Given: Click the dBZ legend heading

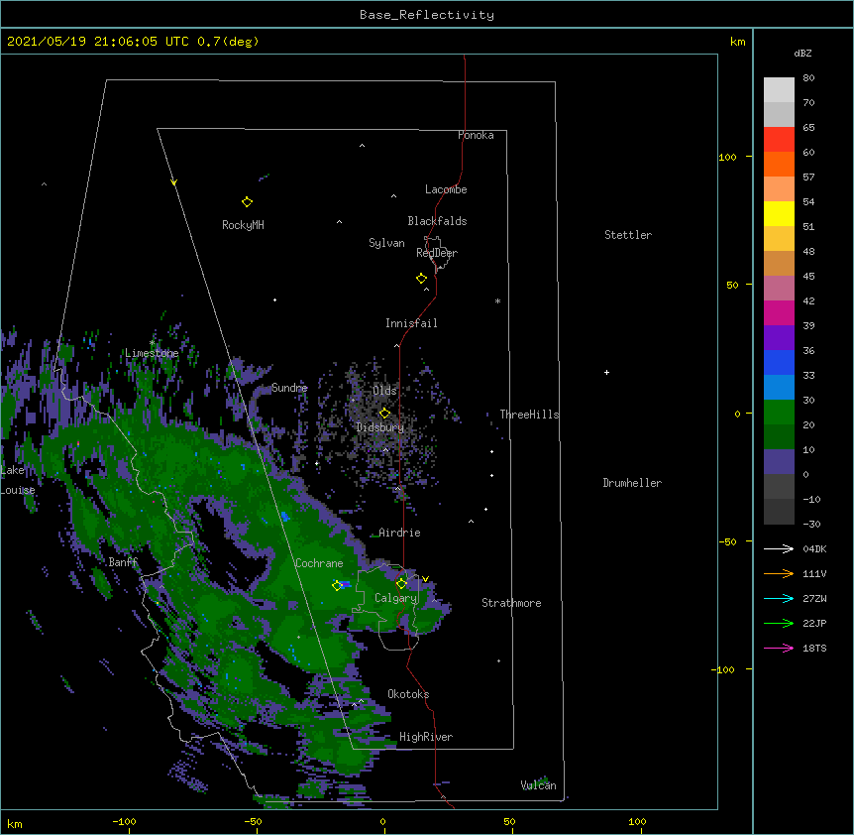Looking at the screenshot, I should 802,53.
